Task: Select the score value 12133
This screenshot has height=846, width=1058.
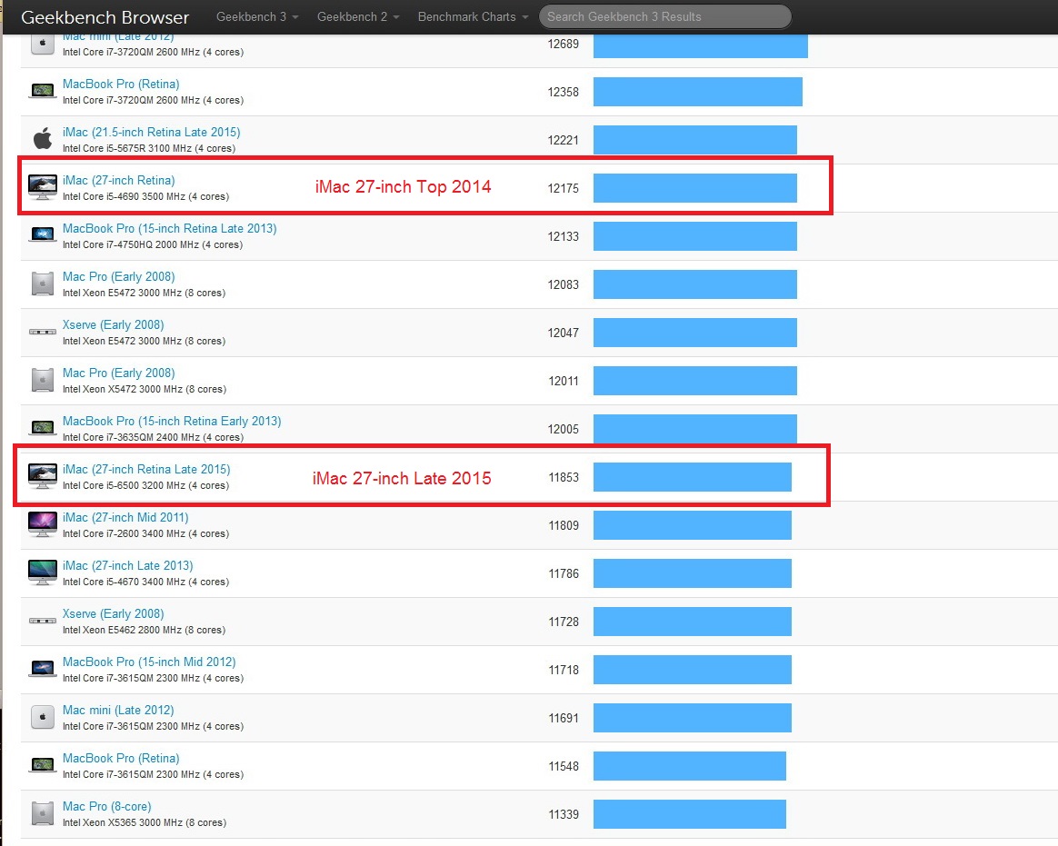Action: point(563,237)
